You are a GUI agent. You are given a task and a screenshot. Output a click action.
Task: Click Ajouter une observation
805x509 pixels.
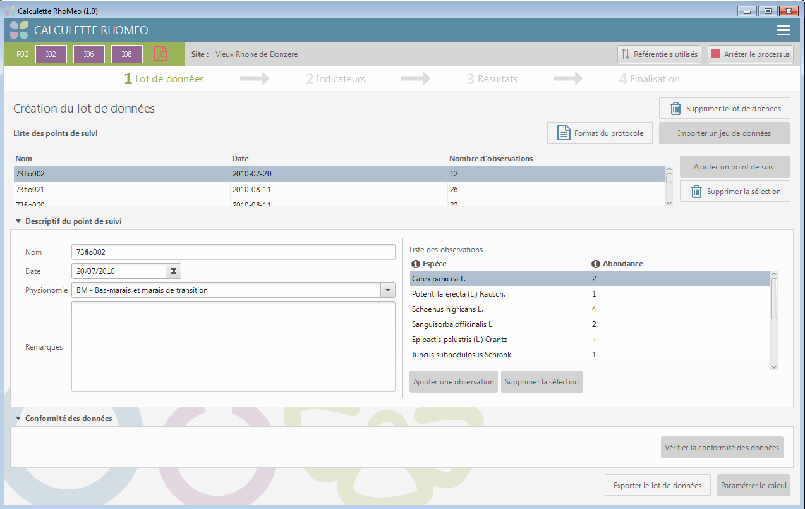[x=454, y=382]
